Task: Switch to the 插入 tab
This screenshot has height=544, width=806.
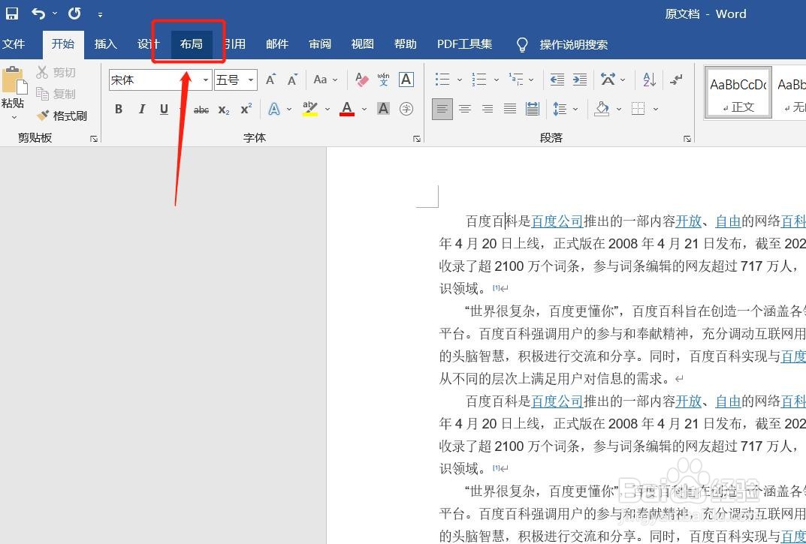Action: coord(105,44)
